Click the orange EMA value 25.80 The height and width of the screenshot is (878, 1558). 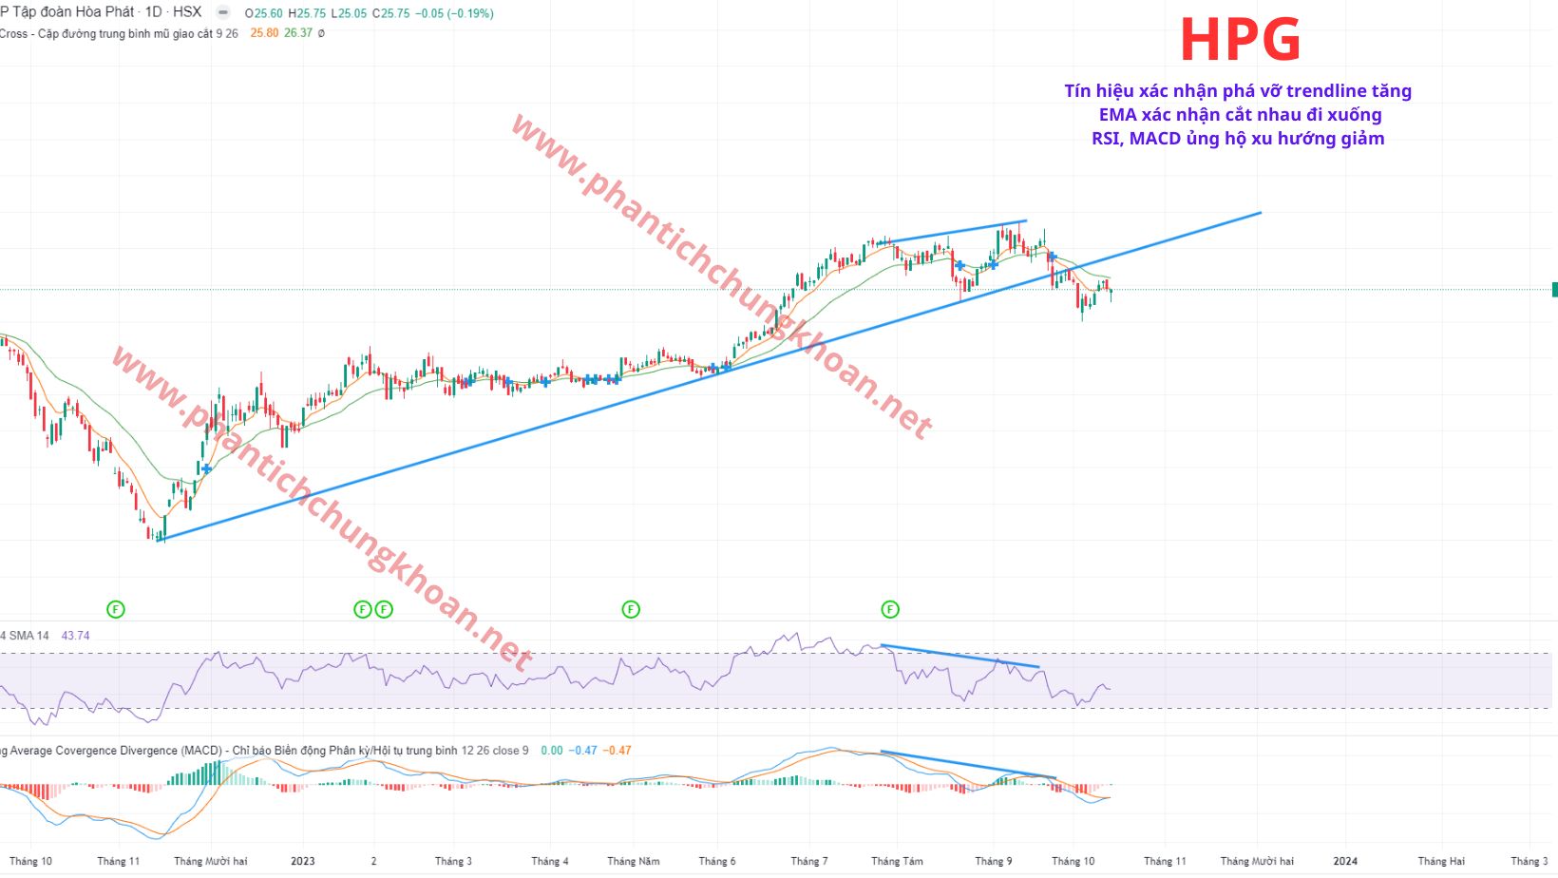tap(264, 33)
